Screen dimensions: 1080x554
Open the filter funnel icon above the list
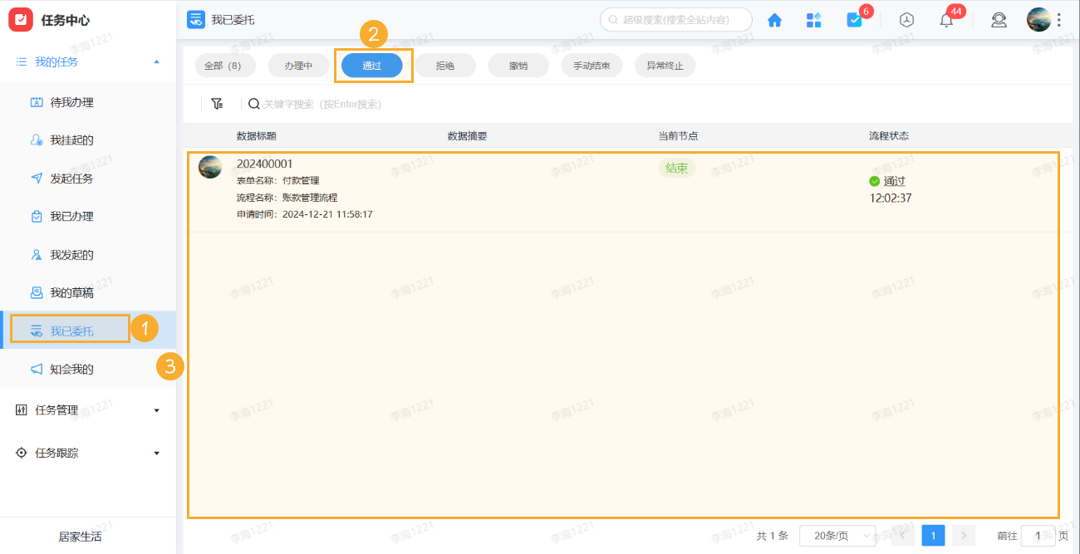click(217, 104)
